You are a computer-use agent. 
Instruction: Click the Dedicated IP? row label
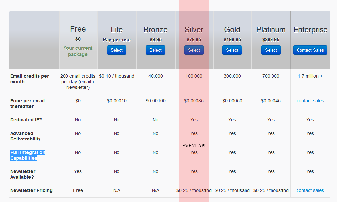[x=26, y=120]
